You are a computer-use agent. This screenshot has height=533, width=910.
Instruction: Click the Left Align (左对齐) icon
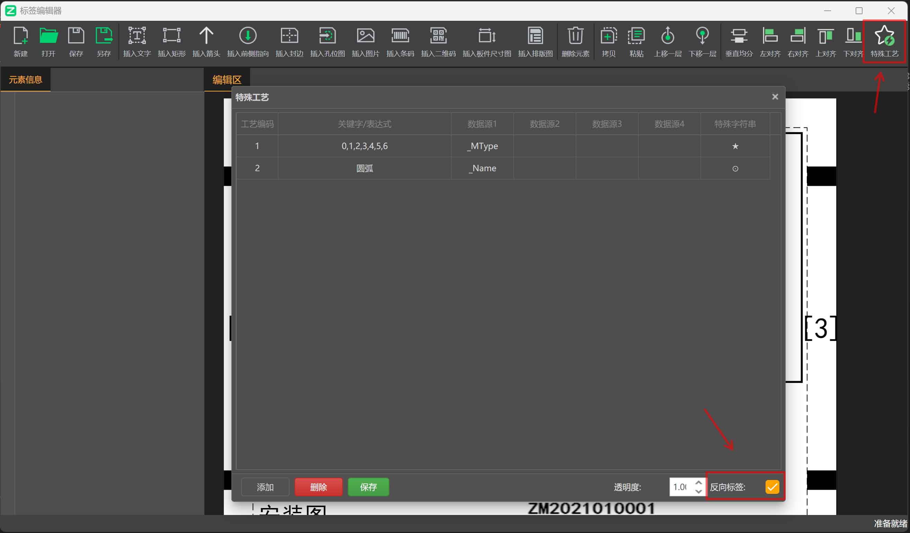click(770, 36)
